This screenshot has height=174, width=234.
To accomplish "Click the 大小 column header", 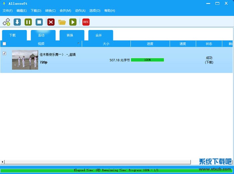I will pos(106,44).
